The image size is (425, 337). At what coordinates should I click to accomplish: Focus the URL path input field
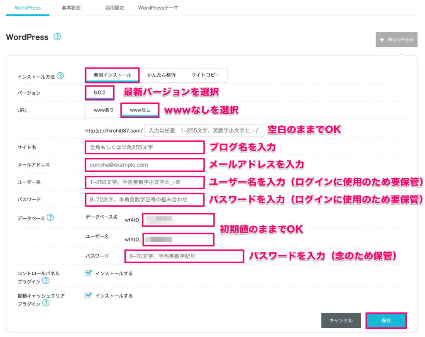[x=203, y=131]
